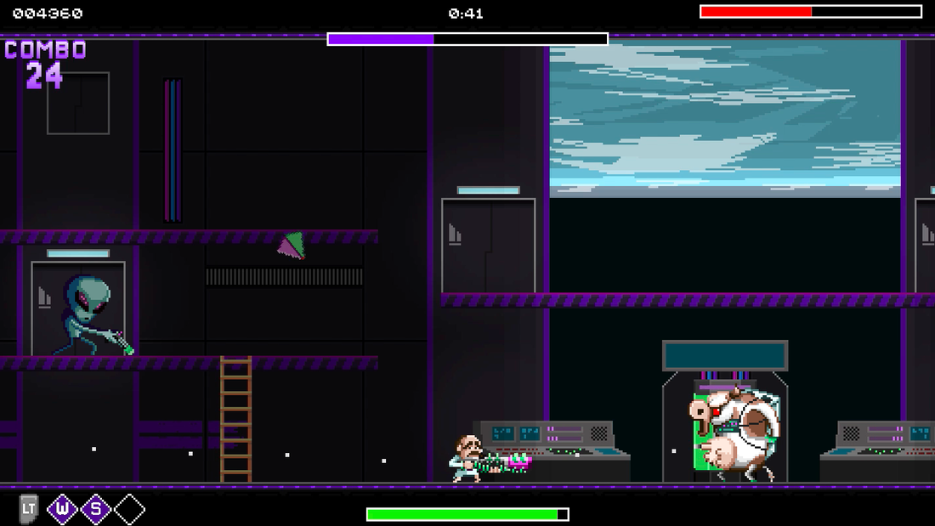Click the ventilation grille in wall
Screen dimensions: 935x526
point(285,277)
